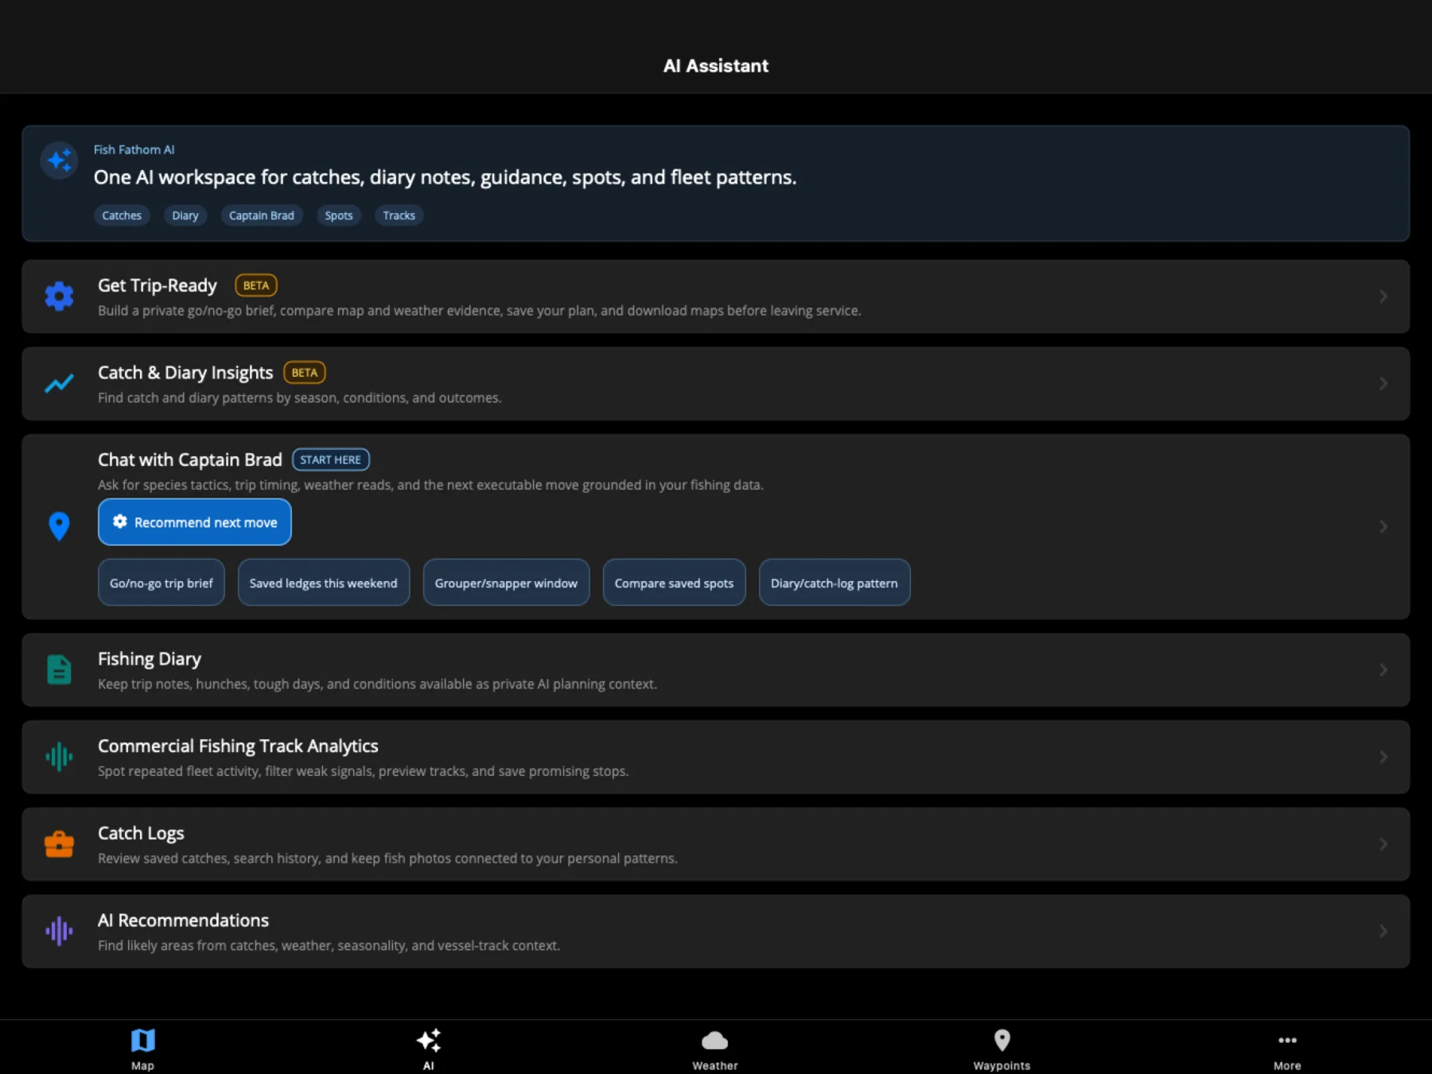Click description 'Ask for species tactics'
The height and width of the screenshot is (1074, 1432).
click(x=430, y=485)
